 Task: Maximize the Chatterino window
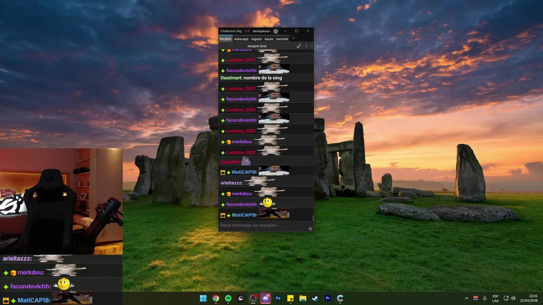pyautogui.click(x=297, y=31)
